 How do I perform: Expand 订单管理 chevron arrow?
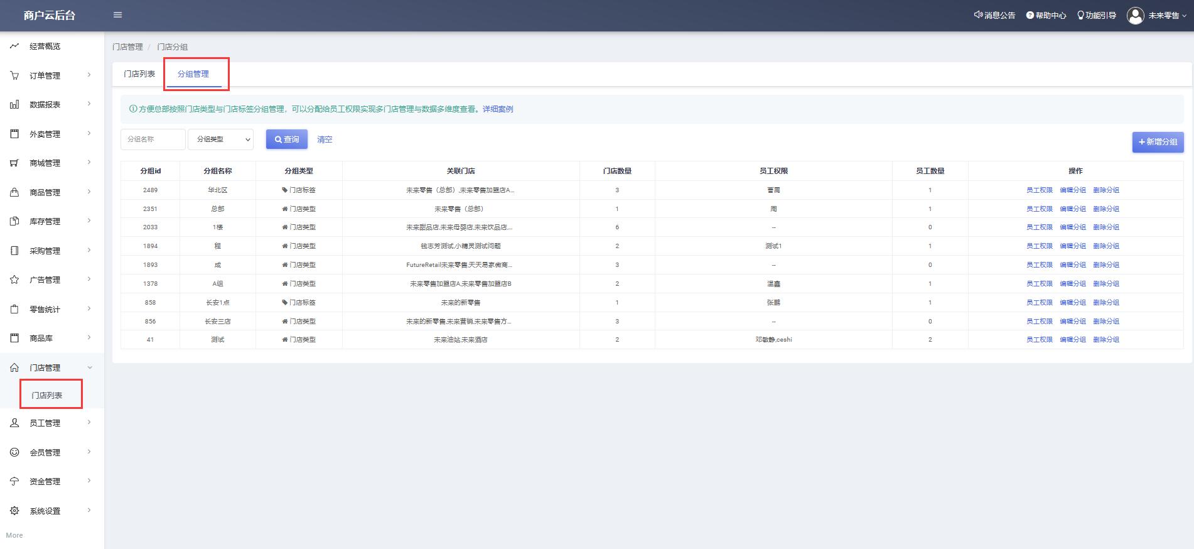click(x=89, y=75)
